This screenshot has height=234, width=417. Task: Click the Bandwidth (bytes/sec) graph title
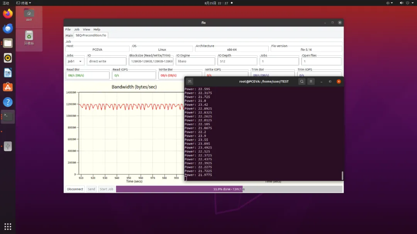click(134, 87)
